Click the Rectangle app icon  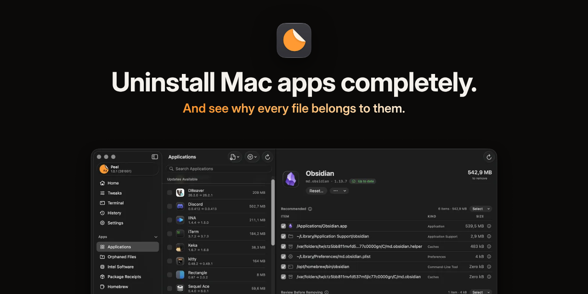(180, 275)
